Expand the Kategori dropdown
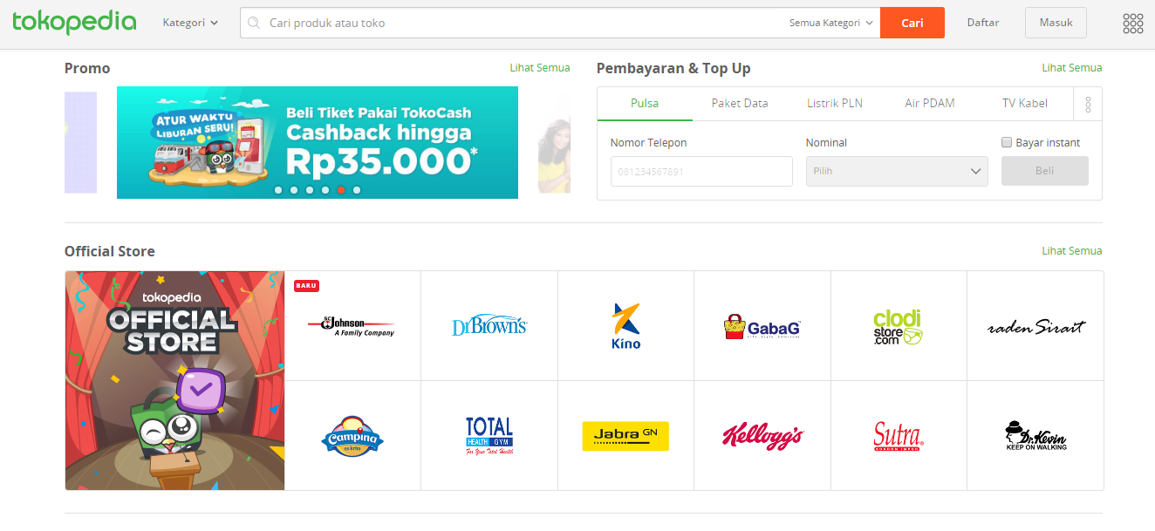This screenshot has height=531, width=1155. click(190, 23)
